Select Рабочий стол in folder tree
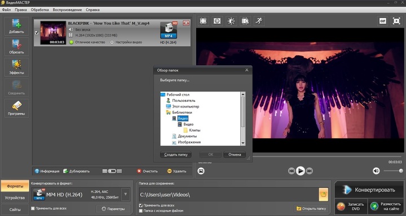 [x=178, y=94]
